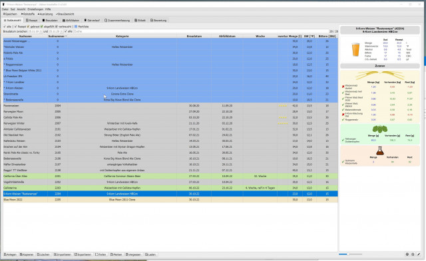Open the start Braudatum date dropdown

[41, 31]
